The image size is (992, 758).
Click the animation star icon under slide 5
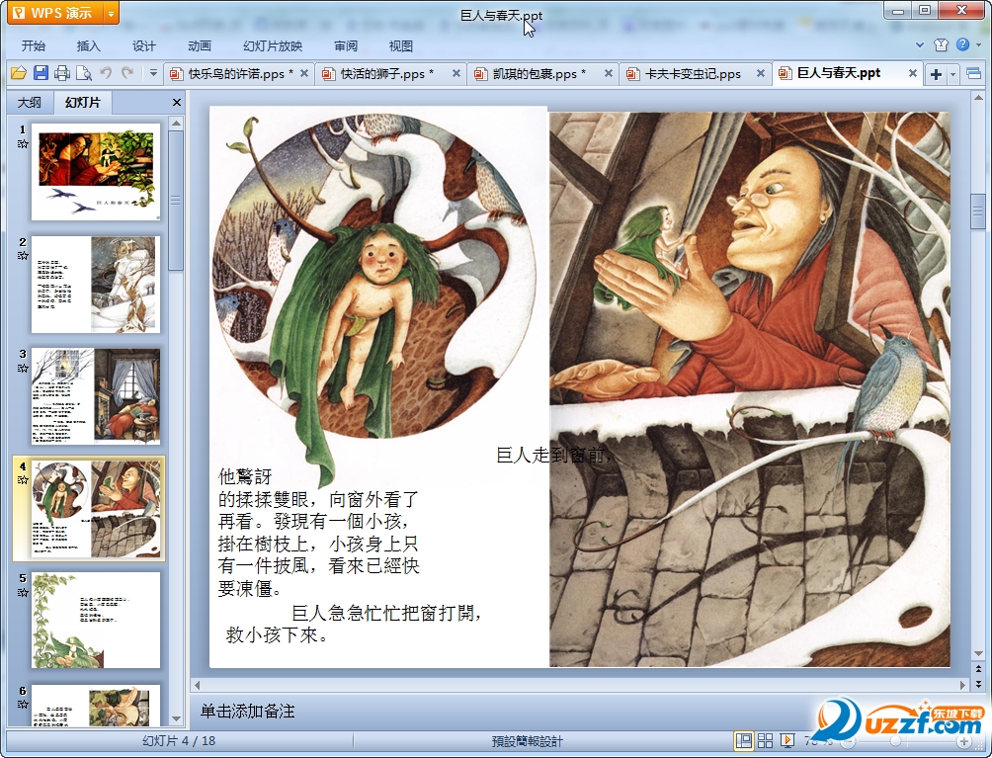tap(23, 592)
